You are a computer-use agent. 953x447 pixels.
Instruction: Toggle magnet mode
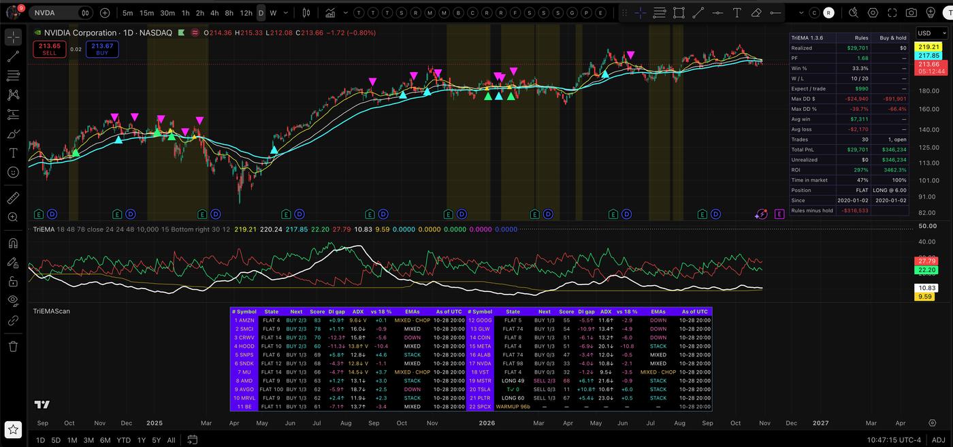(x=13, y=243)
